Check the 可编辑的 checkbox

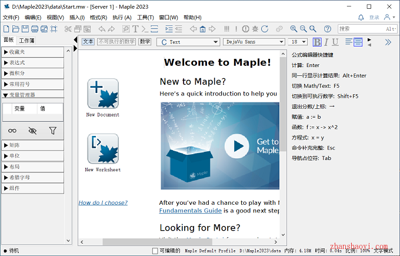point(155,251)
